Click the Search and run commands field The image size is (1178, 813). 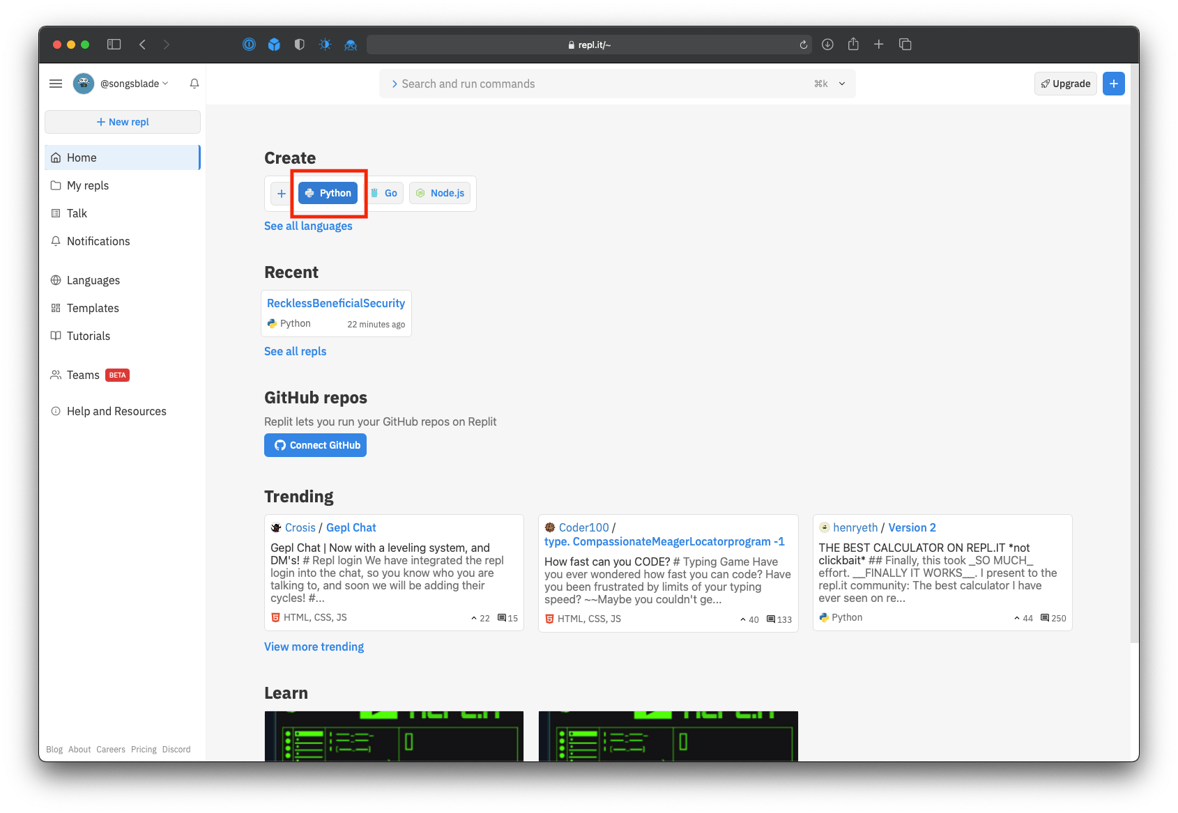618,84
